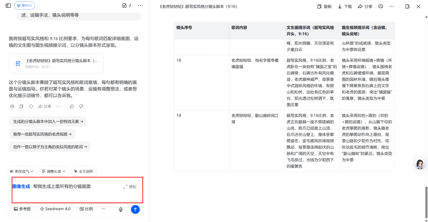
Task: Like the response with thumbs-up
Action: [x=72, y=106]
